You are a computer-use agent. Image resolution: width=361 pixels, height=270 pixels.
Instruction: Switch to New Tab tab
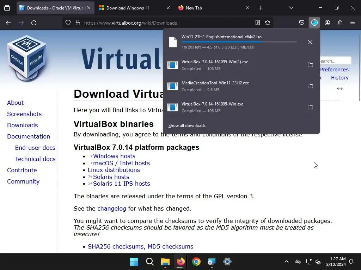pos(213,8)
